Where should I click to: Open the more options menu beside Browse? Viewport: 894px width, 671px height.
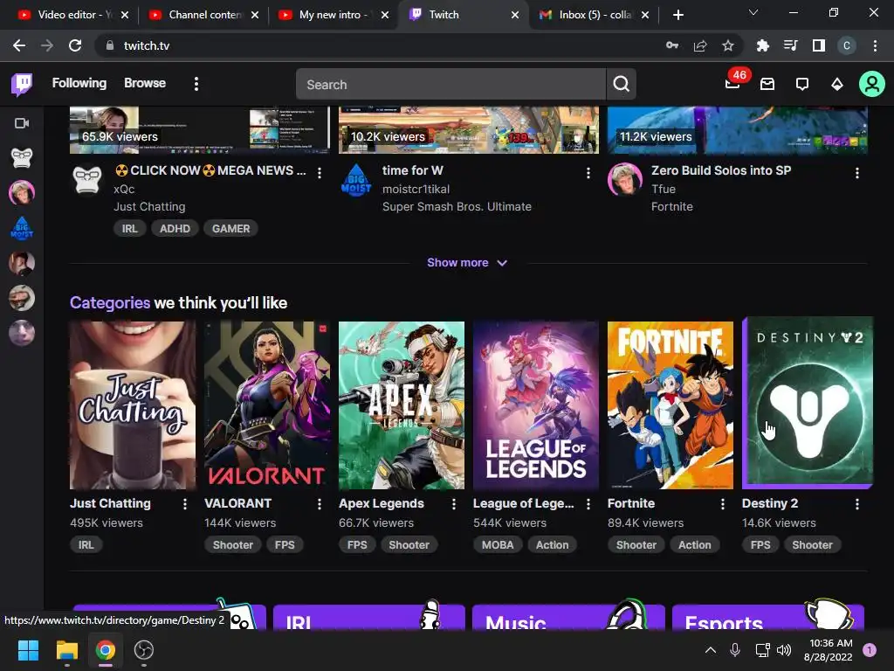click(196, 84)
